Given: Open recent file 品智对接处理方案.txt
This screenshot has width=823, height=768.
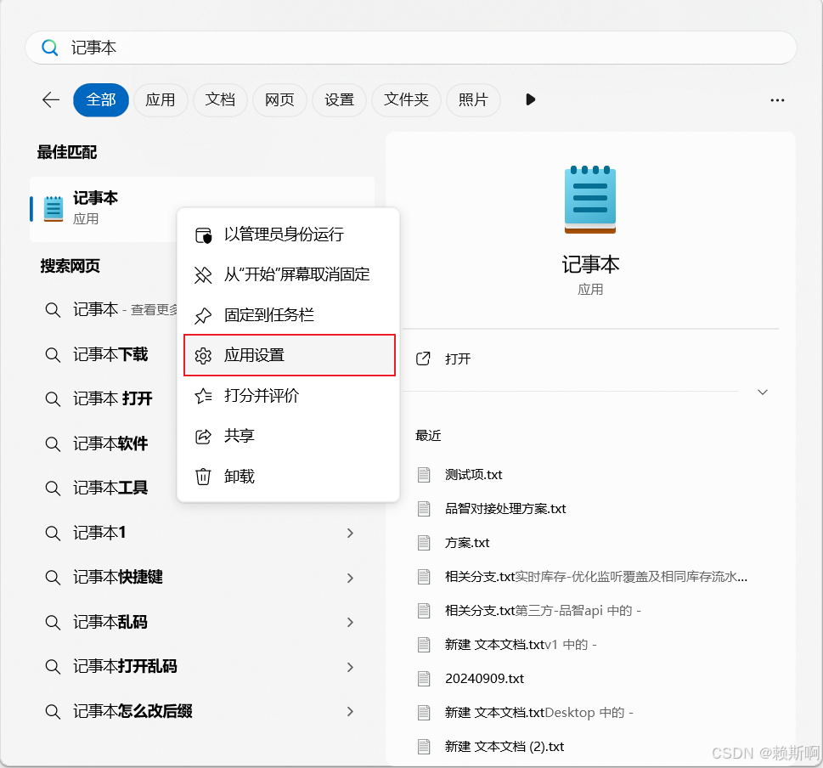Looking at the screenshot, I should click(505, 509).
